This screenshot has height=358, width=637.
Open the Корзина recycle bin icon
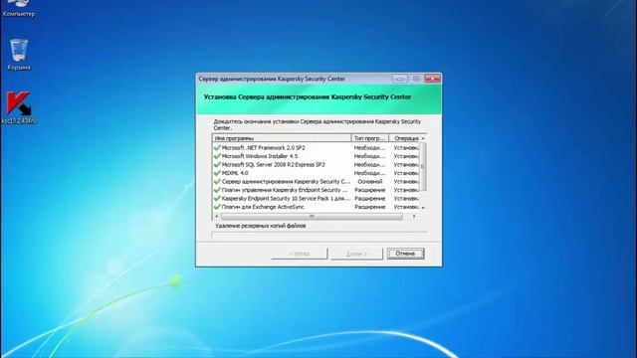[19, 55]
